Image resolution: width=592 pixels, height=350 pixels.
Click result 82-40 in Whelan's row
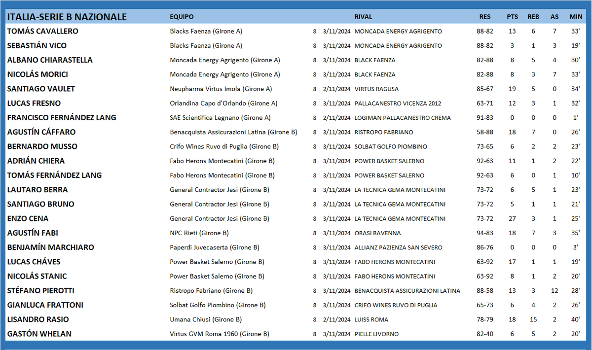[x=485, y=334]
